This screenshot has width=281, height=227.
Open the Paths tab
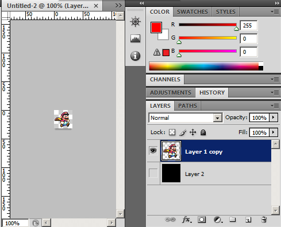[x=187, y=106]
